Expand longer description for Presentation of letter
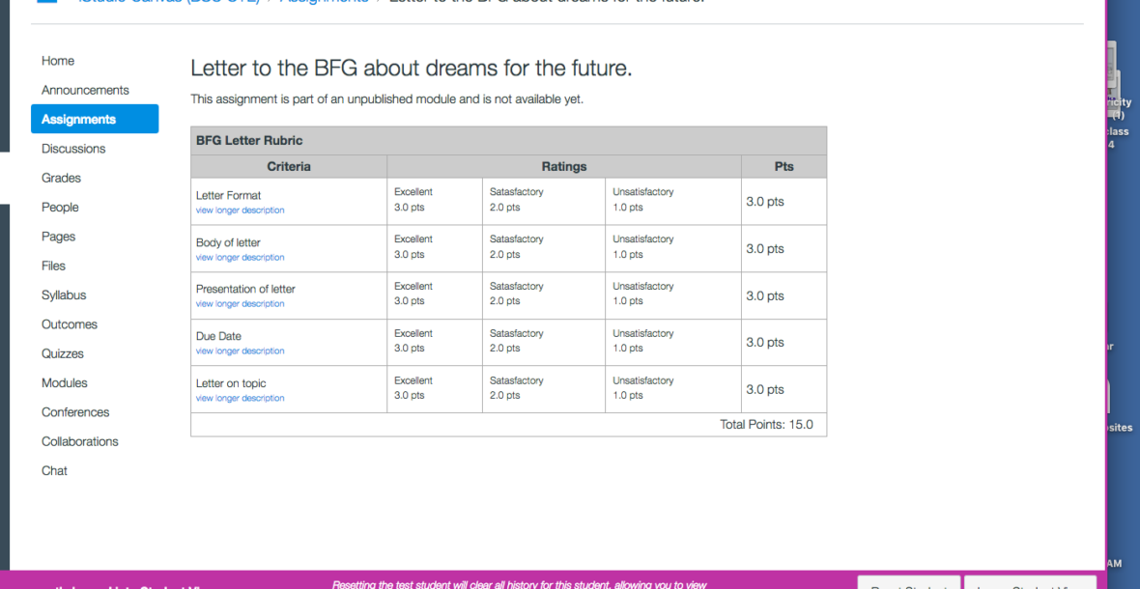This screenshot has height=589, width=1140. pyautogui.click(x=240, y=304)
